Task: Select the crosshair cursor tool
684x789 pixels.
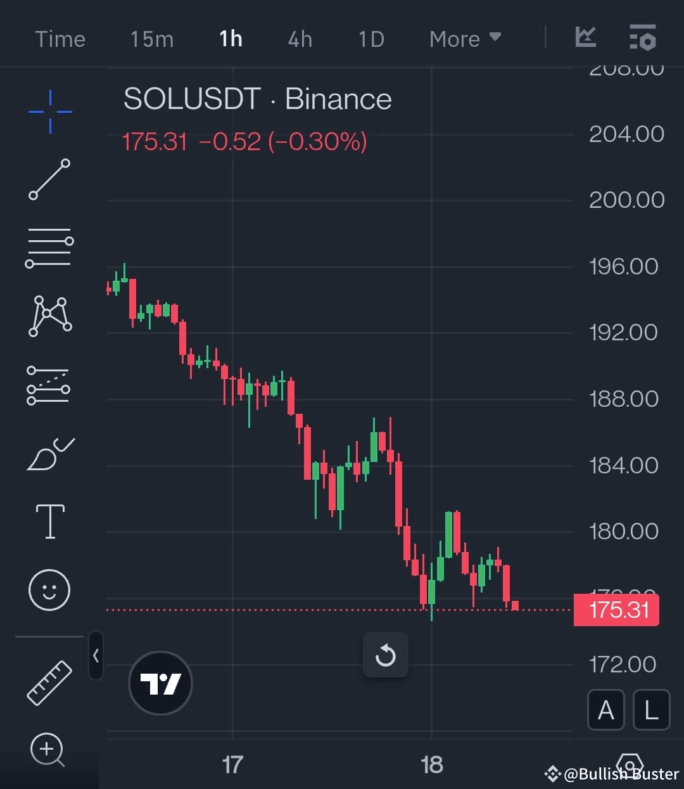Action: pos(49,112)
